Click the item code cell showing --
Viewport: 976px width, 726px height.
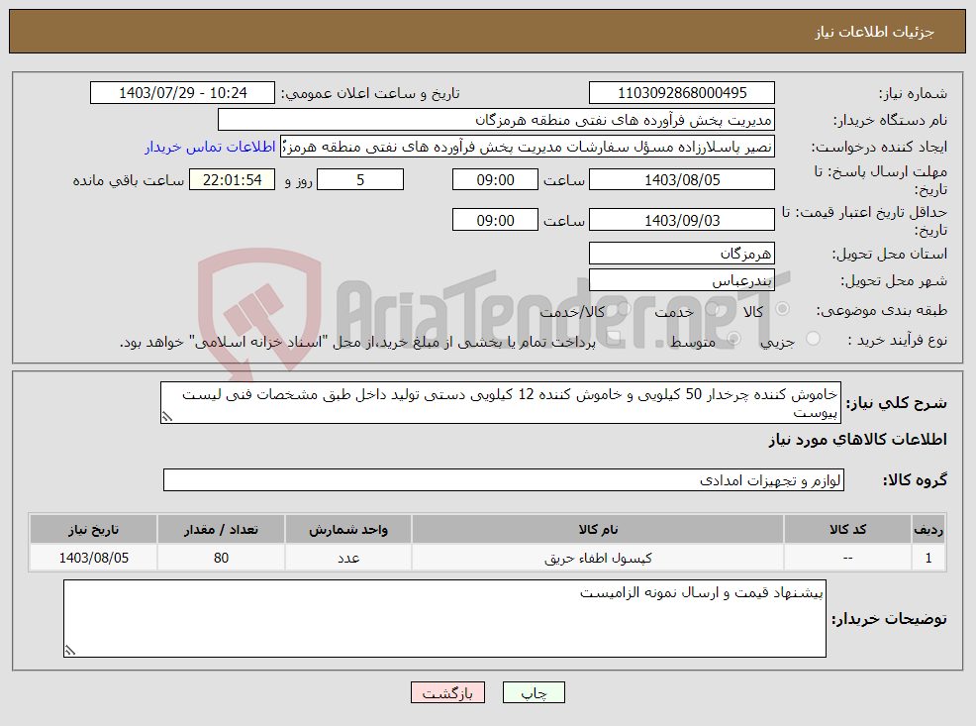click(x=847, y=558)
